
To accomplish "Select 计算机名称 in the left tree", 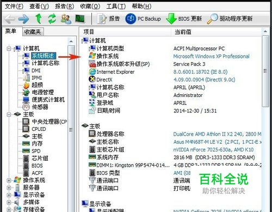I will [46, 63].
